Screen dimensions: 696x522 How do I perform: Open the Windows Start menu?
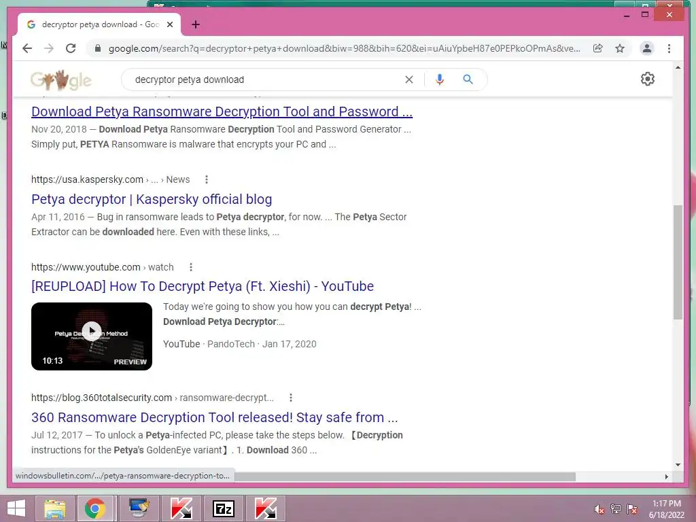pos(16,508)
